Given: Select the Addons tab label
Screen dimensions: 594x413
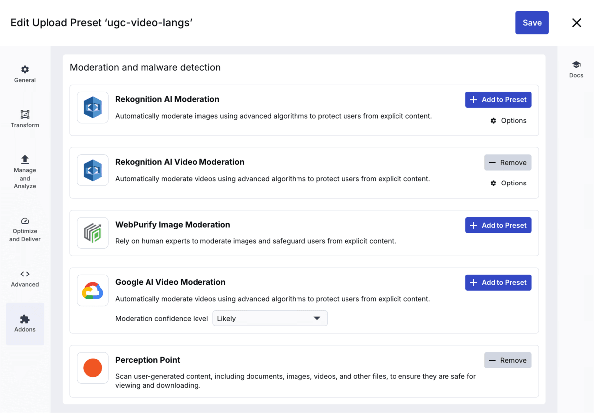Looking at the screenshot, I should (x=25, y=330).
